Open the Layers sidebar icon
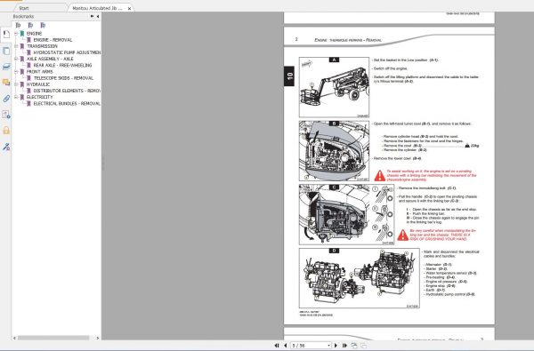This screenshot has width=534, height=351. [x=6, y=67]
